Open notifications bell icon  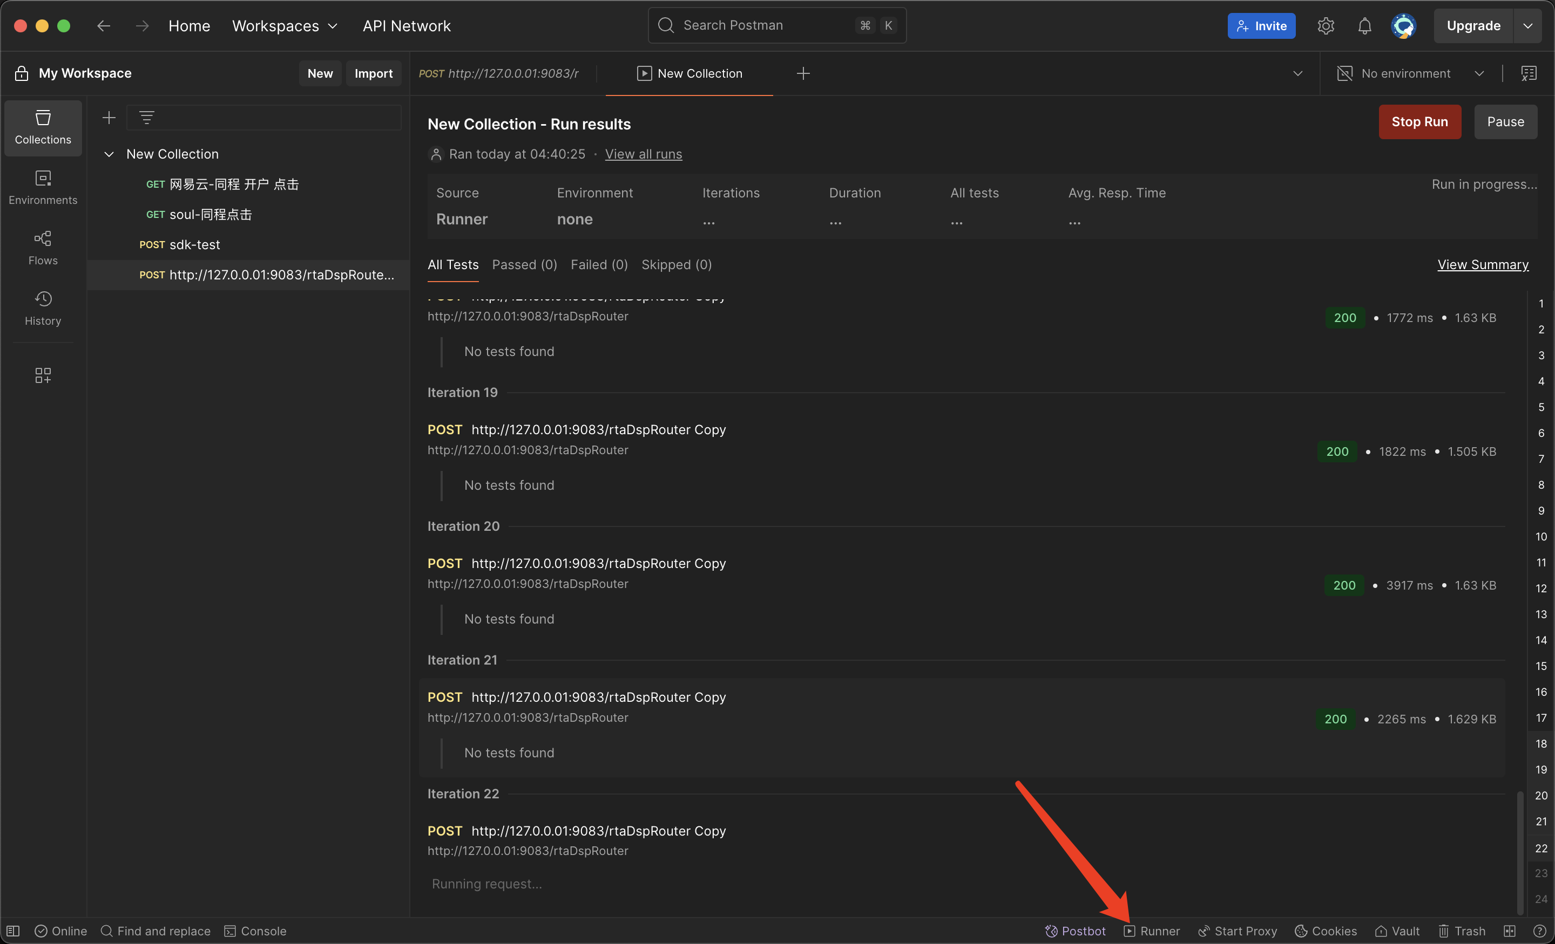tap(1364, 26)
